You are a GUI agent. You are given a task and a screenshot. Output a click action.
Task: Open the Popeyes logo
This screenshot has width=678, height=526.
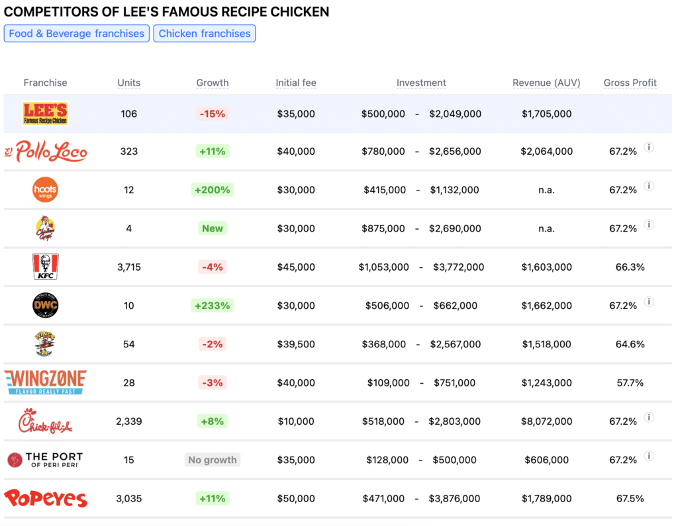point(46,498)
